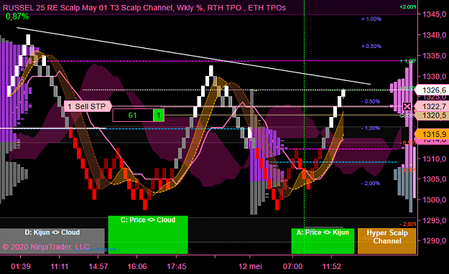Click the 11:11 time axis label
449x274 pixels.
point(60,267)
